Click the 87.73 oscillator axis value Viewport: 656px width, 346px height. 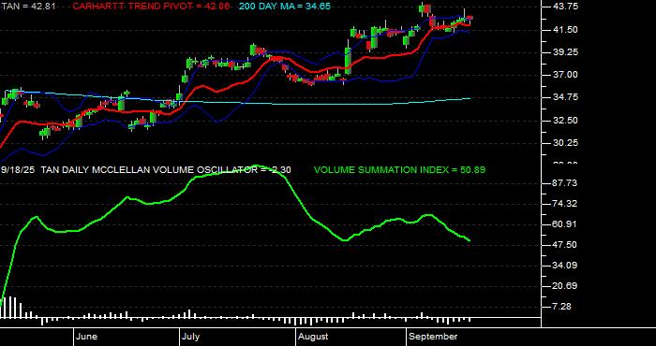click(x=566, y=183)
